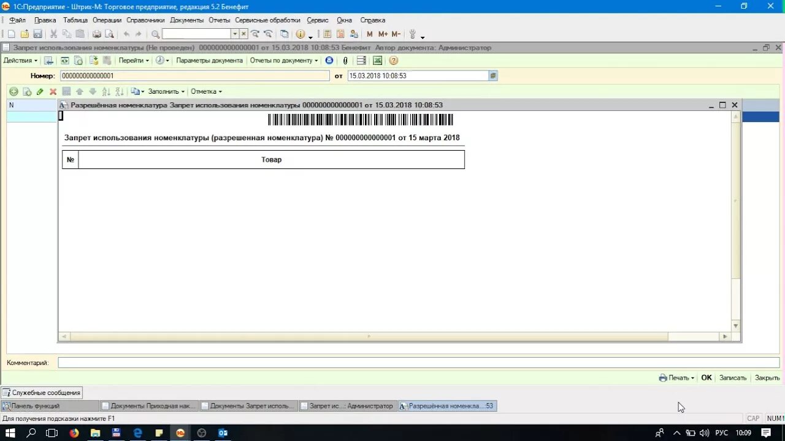Click the Товар column header in print form
The width and height of the screenshot is (785, 441).
(x=272, y=160)
